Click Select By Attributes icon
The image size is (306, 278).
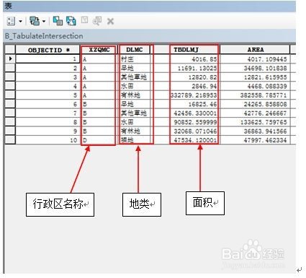[58, 21]
